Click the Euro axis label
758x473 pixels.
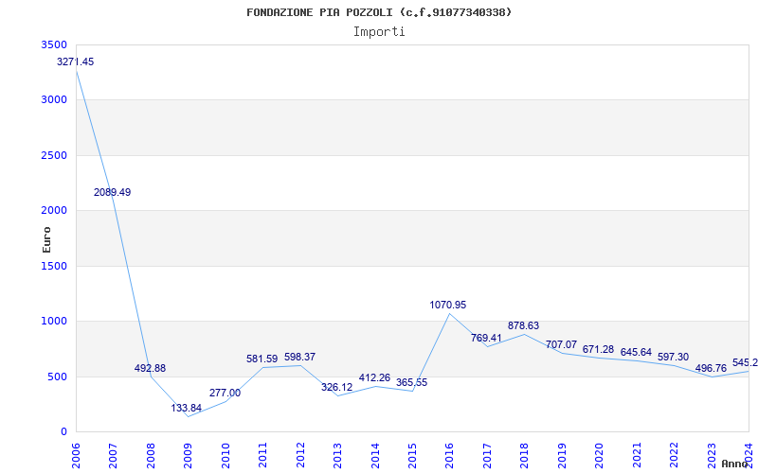(x=46, y=239)
